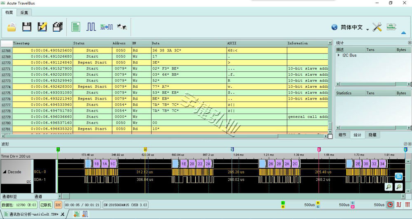Toggle the red single-pulse display icon

[x=398, y=205]
